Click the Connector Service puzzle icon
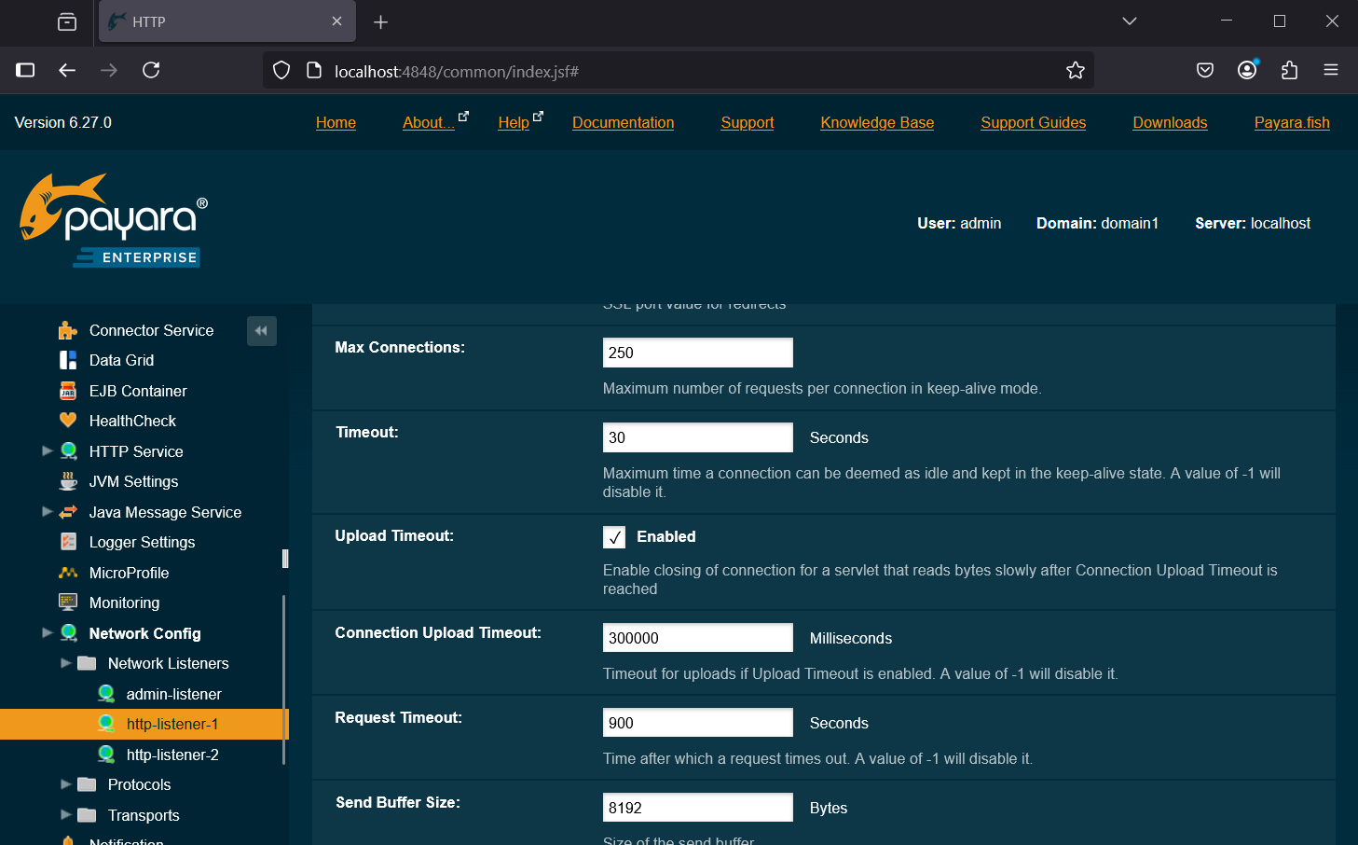This screenshot has width=1358, height=845. pos(68,330)
